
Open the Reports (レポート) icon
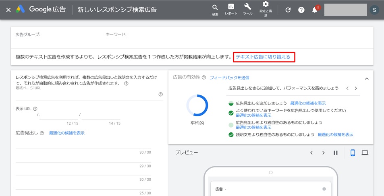pyautogui.click(x=231, y=7)
